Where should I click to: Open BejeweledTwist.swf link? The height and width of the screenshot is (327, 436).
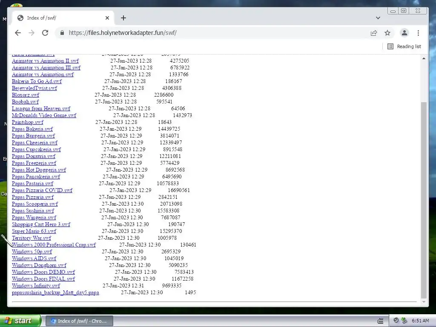[x=34, y=88]
